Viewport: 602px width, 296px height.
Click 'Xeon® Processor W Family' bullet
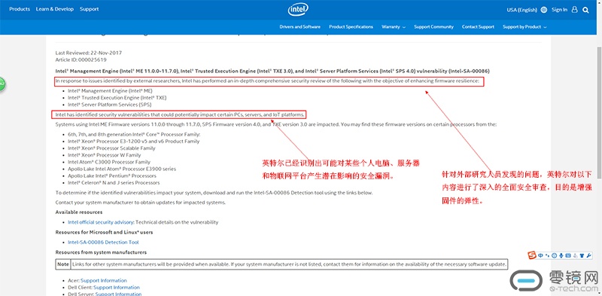tap(105, 155)
